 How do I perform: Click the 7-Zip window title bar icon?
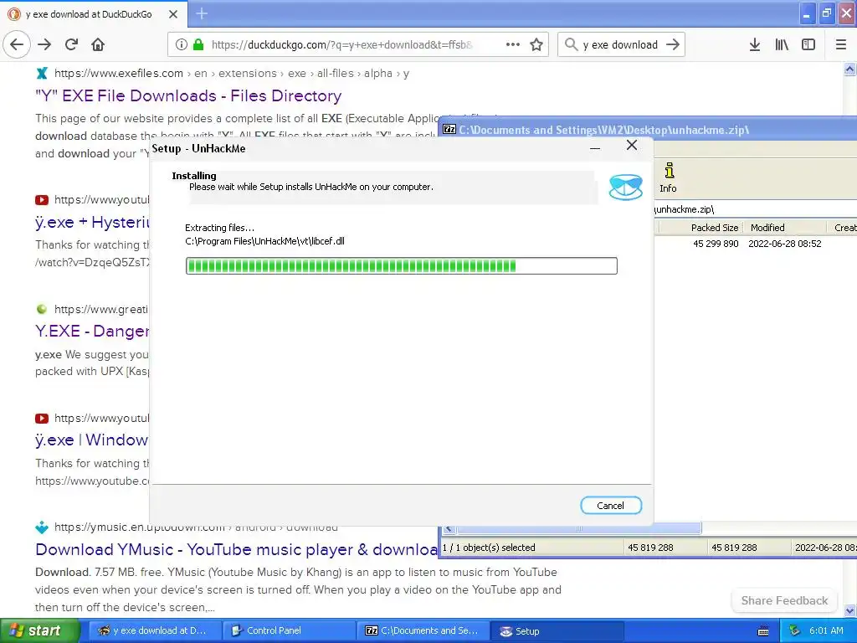(x=449, y=130)
